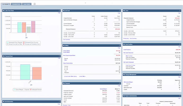Viewport: 183px width, 106px height.
Task: Open the PM Job Information panel menu icon
Action: coord(59,101)
